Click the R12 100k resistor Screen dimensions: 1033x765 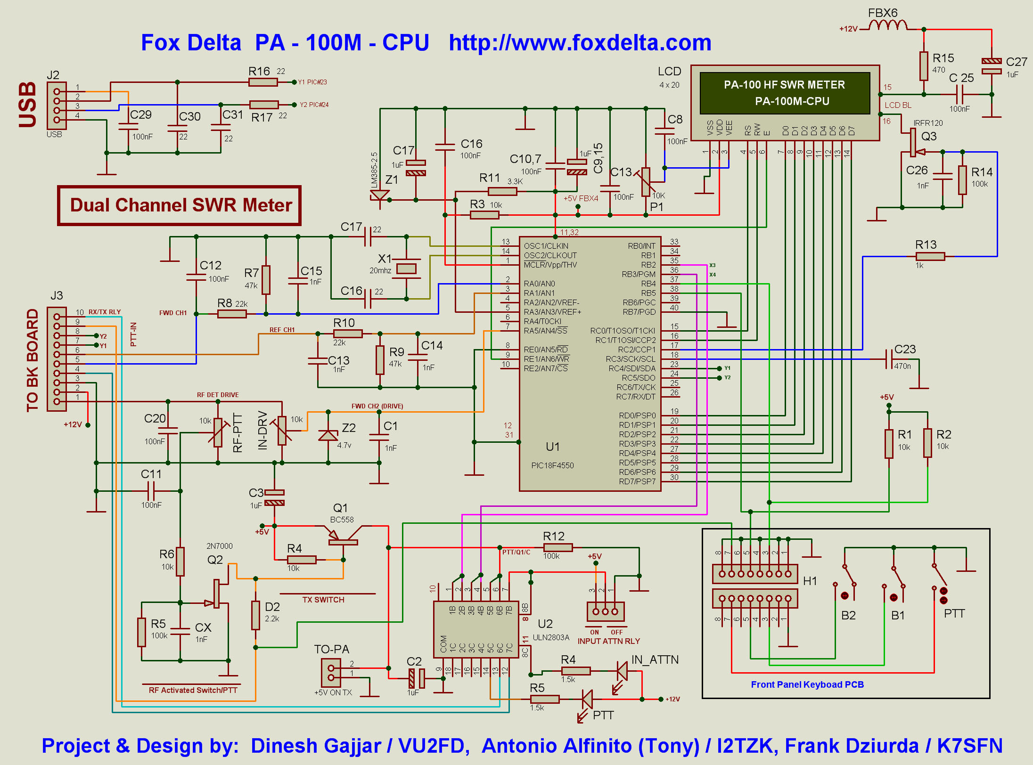pos(558,547)
